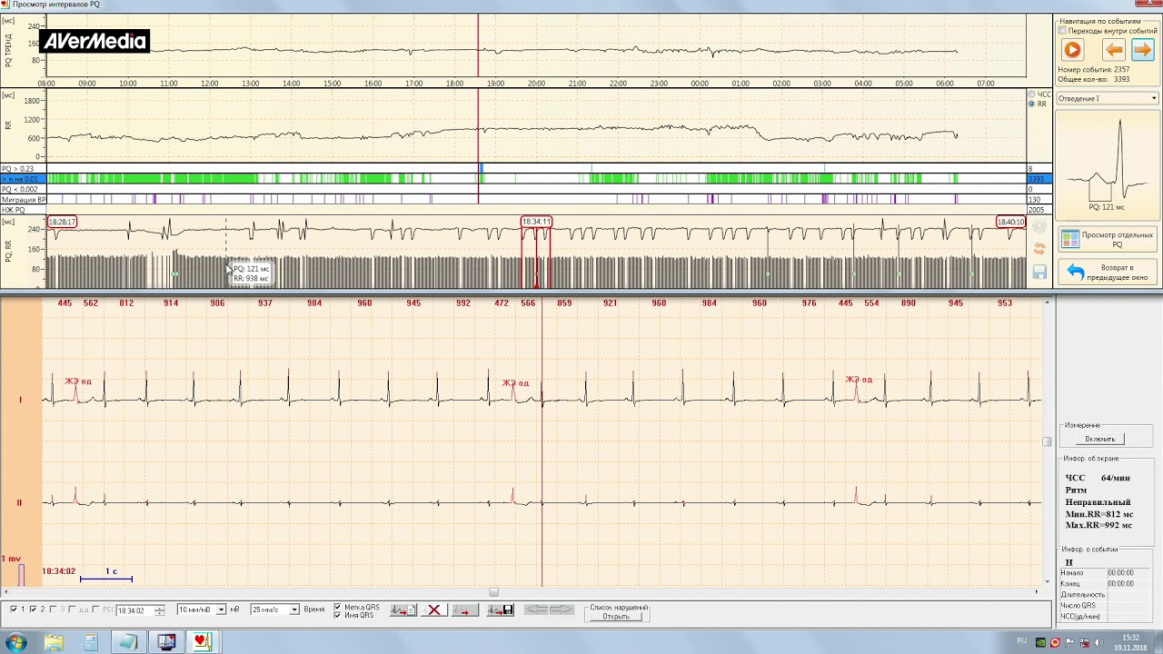
Task: Enable 'Переходы внутри событий' checkbox
Action: [x=1062, y=31]
